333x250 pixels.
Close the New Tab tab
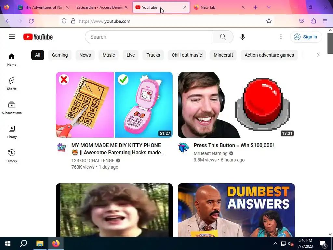(243, 7)
